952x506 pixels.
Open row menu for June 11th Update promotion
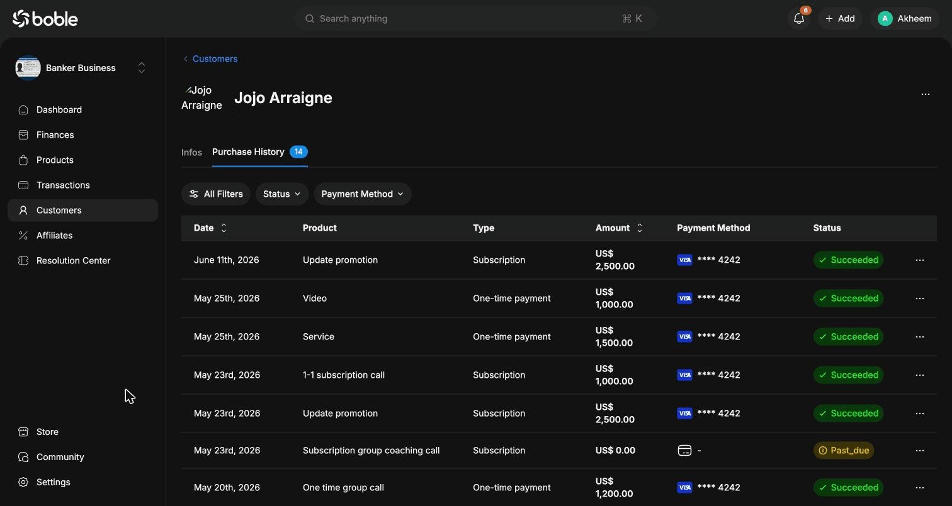(920, 260)
